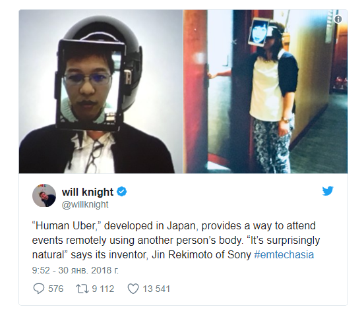Viewport: 364px width, 313px height.
Task: Open the right photo of woman in hallway
Action: (x=266, y=92)
